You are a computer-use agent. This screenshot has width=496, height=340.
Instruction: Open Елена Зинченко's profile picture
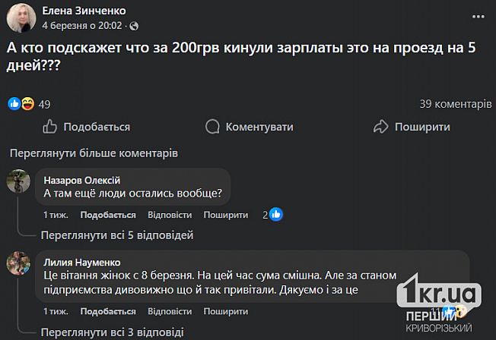pos(18,17)
